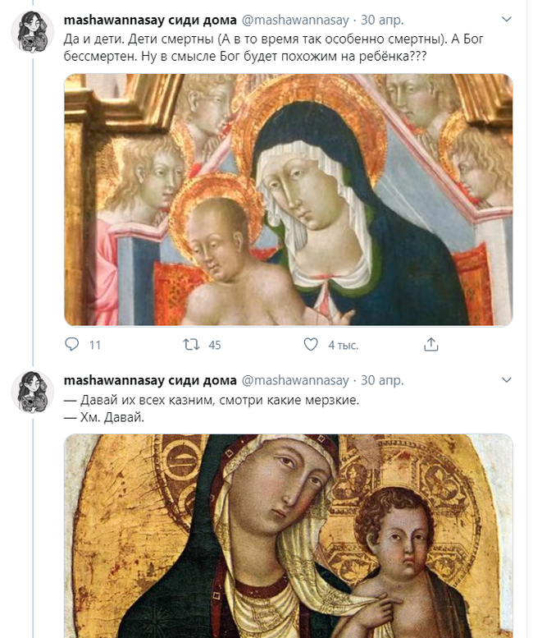Open the tweet text 'Давай их всех казним'

(212, 400)
